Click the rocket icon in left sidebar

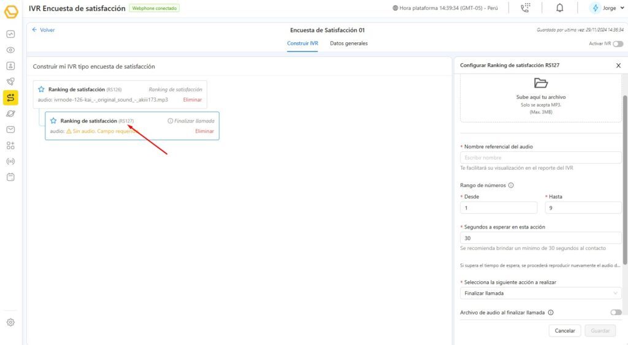point(10,82)
